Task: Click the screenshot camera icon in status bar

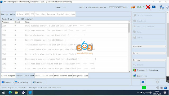Action: [161, 88]
